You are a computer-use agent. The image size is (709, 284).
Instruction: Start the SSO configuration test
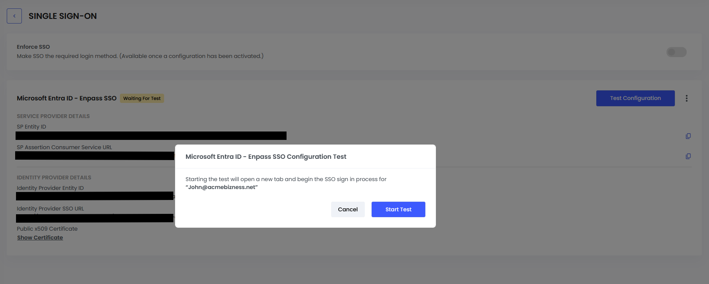(398, 210)
